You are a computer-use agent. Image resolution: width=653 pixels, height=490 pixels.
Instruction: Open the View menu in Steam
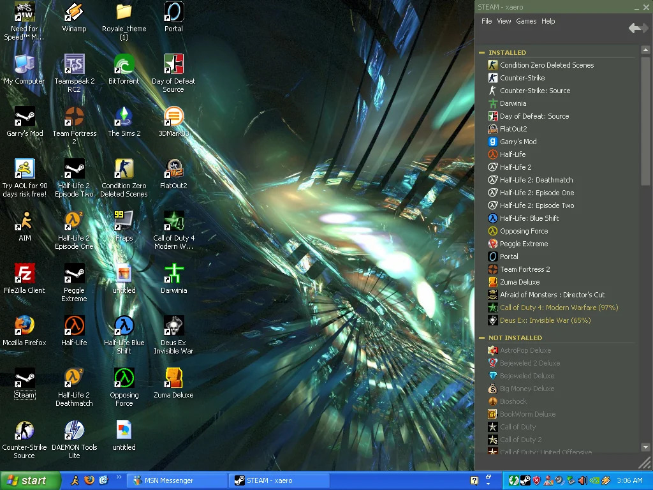[x=504, y=21]
